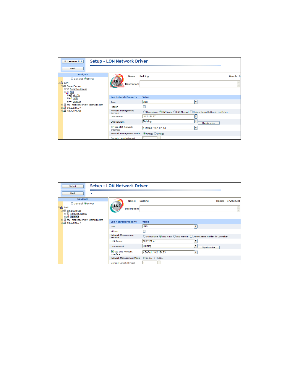Click the 10.2.120.30 host icon

(65, 111)
